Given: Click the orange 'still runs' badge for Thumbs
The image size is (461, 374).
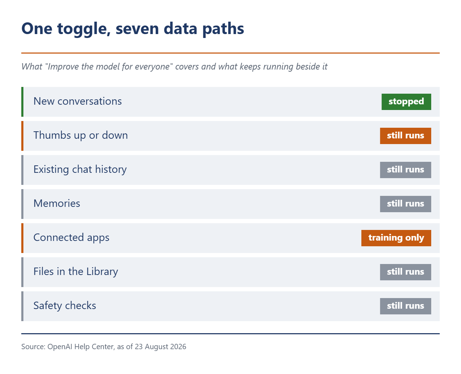Looking at the screenshot, I should coord(405,136).
